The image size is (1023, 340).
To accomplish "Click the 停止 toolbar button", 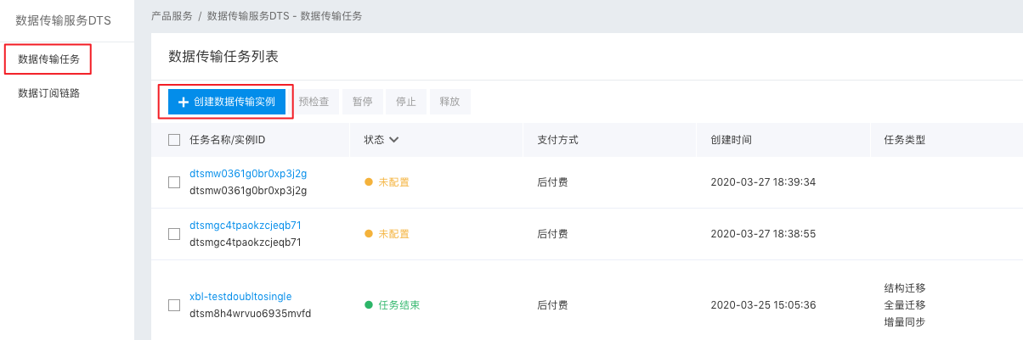I will click(406, 102).
